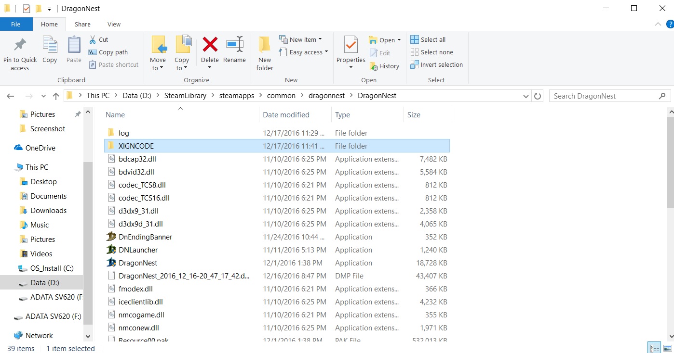
Task: Click Paste shortcut in ribbon
Action: (x=114, y=64)
